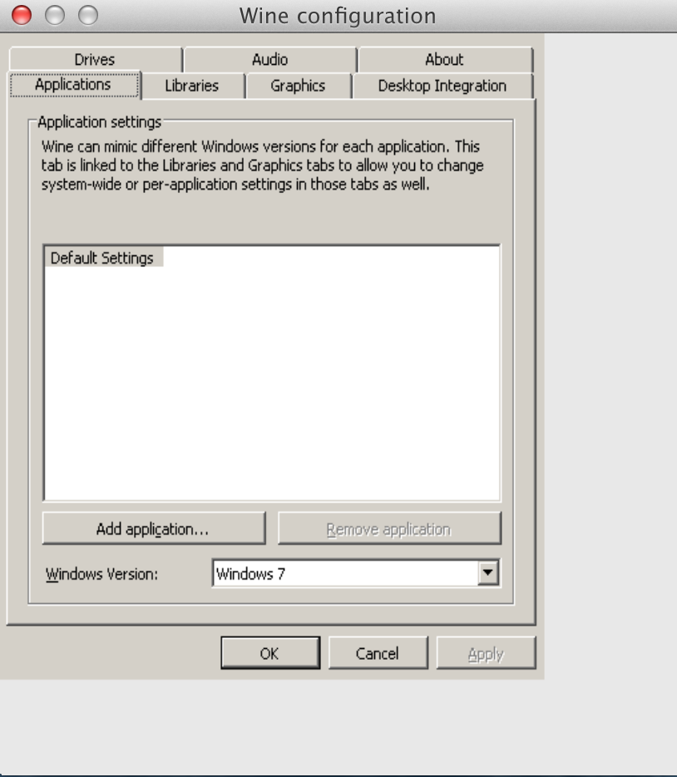Screen dimensions: 677x777
Task: Go to the Libraries tab
Action: pyautogui.click(x=191, y=86)
